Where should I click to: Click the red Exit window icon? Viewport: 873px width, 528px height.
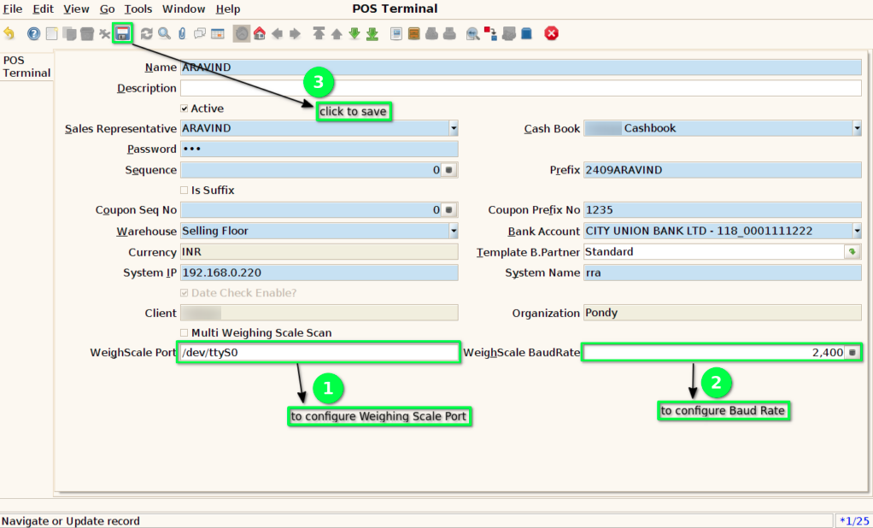551,33
